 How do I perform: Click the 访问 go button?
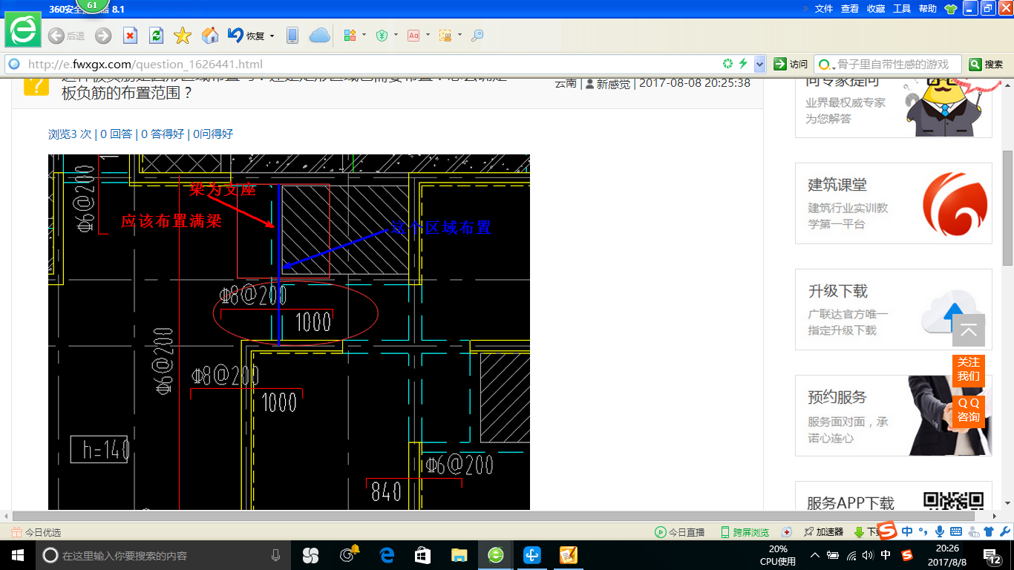click(790, 65)
